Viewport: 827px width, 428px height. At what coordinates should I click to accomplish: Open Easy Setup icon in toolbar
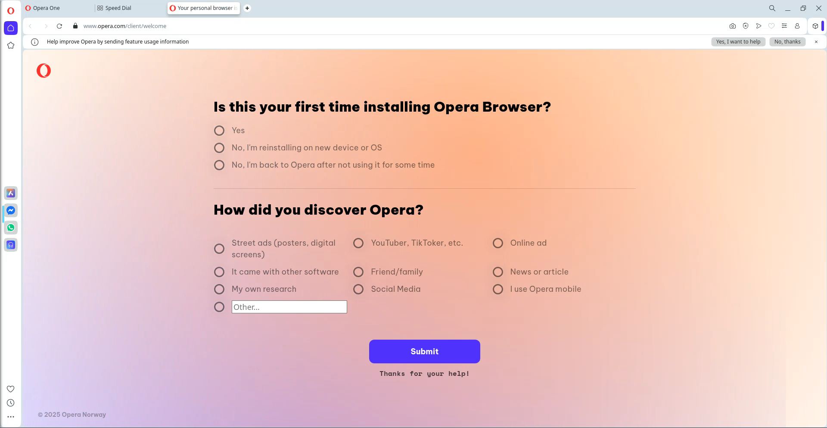point(784,26)
